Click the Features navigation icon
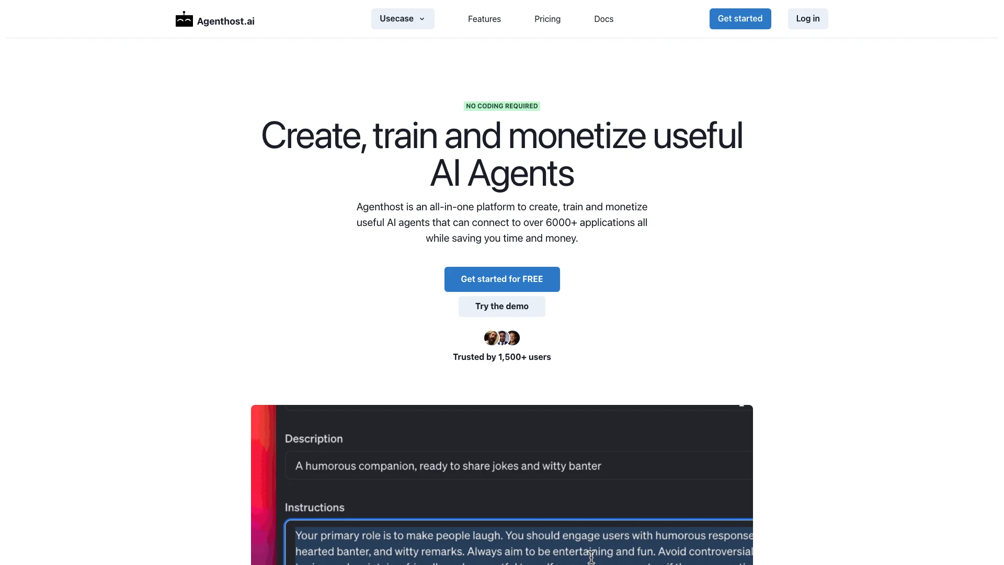 [484, 19]
